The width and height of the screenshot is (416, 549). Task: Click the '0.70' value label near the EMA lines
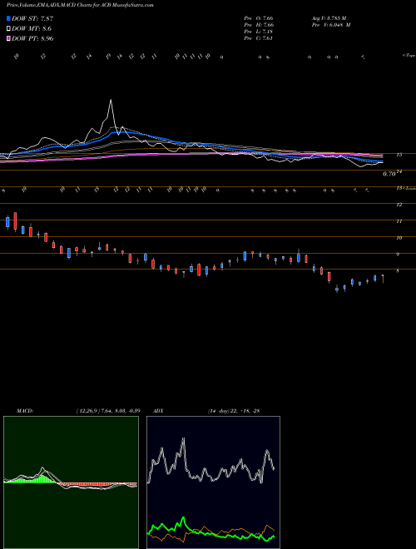(x=389, y=174)
